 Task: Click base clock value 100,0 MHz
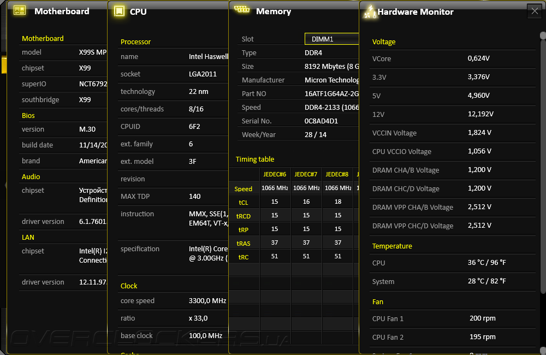(205, 335)
